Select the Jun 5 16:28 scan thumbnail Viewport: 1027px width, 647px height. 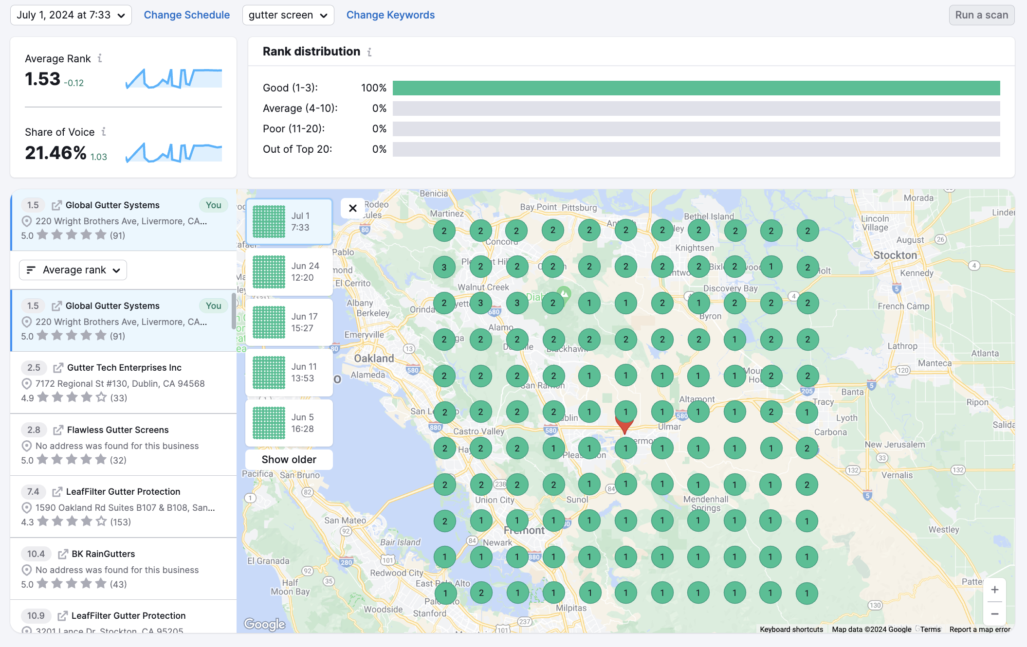click(289, 423)
